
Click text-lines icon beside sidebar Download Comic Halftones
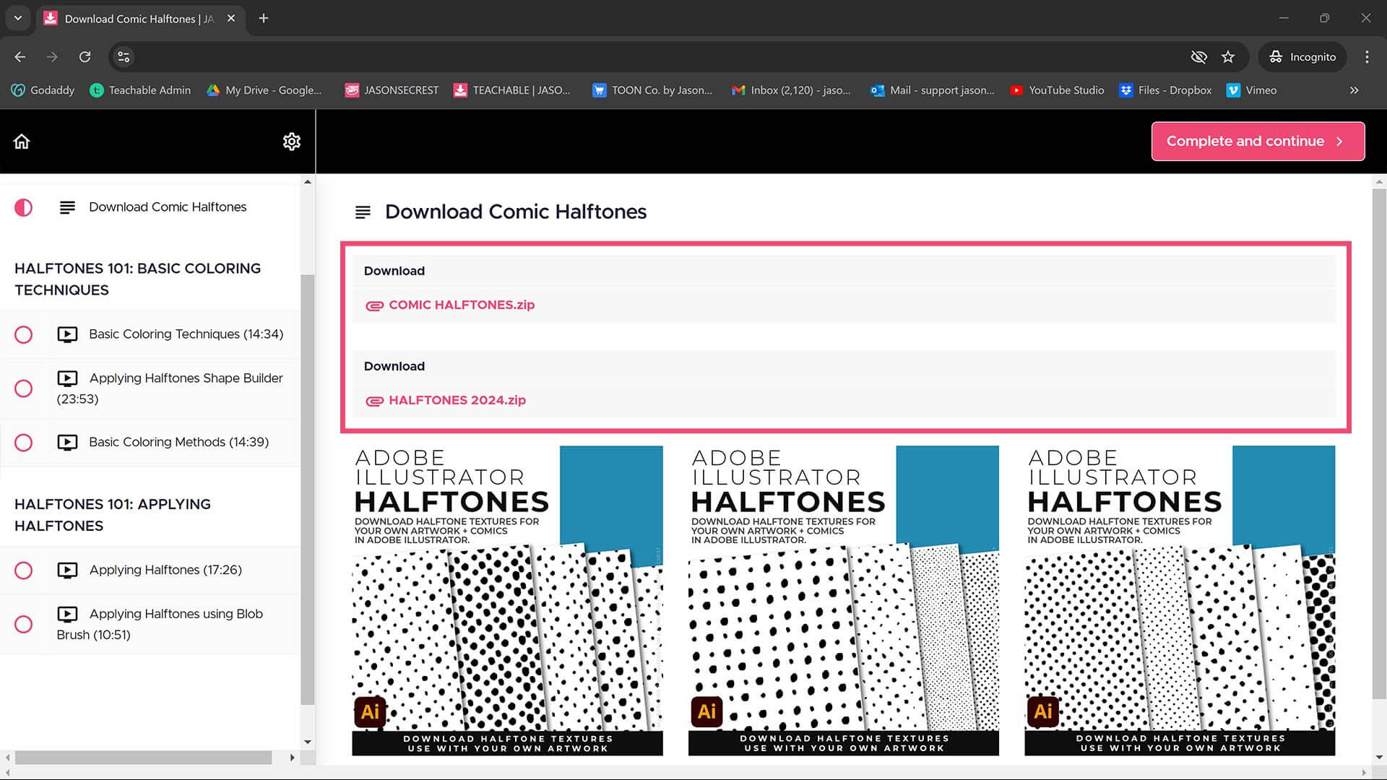pos(67,208)
